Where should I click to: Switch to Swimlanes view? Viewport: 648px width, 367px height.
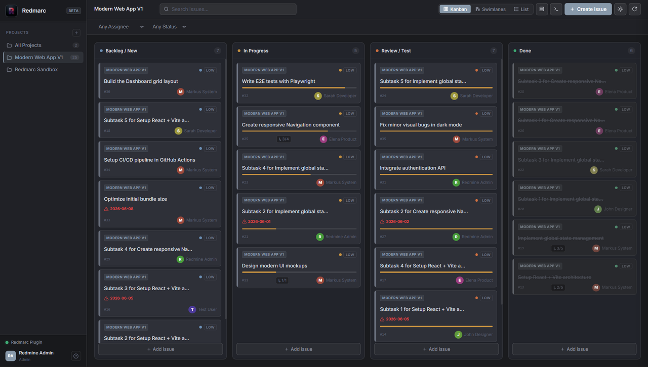(490, 9)
